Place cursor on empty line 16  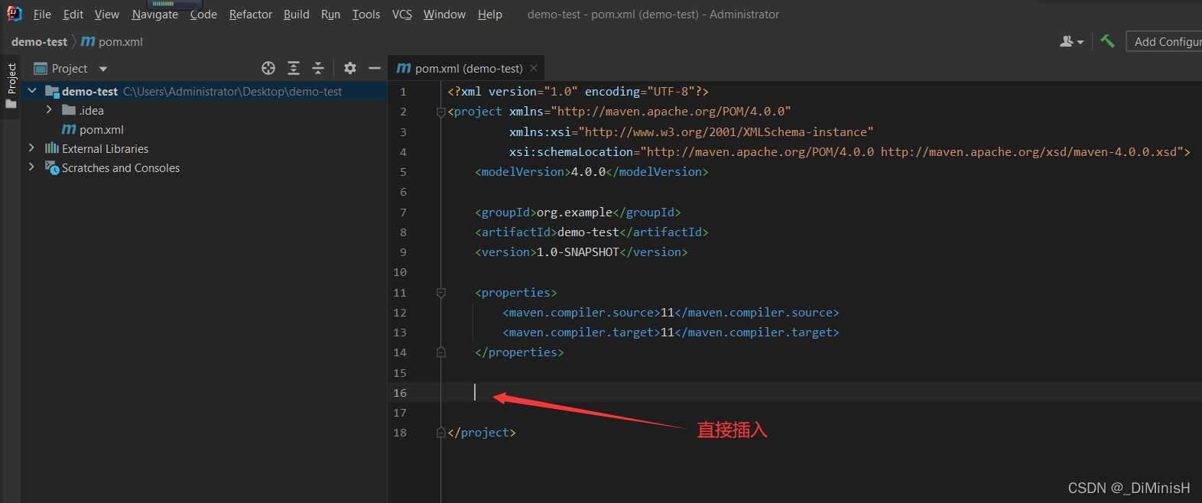coord(820,393)
